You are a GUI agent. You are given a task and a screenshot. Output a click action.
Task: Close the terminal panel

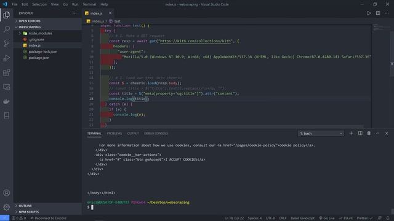coord(387,133)
